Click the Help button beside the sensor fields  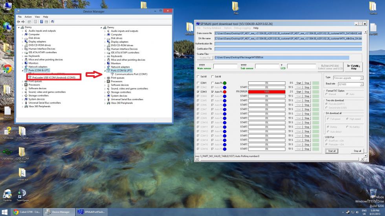coord(354,67)
